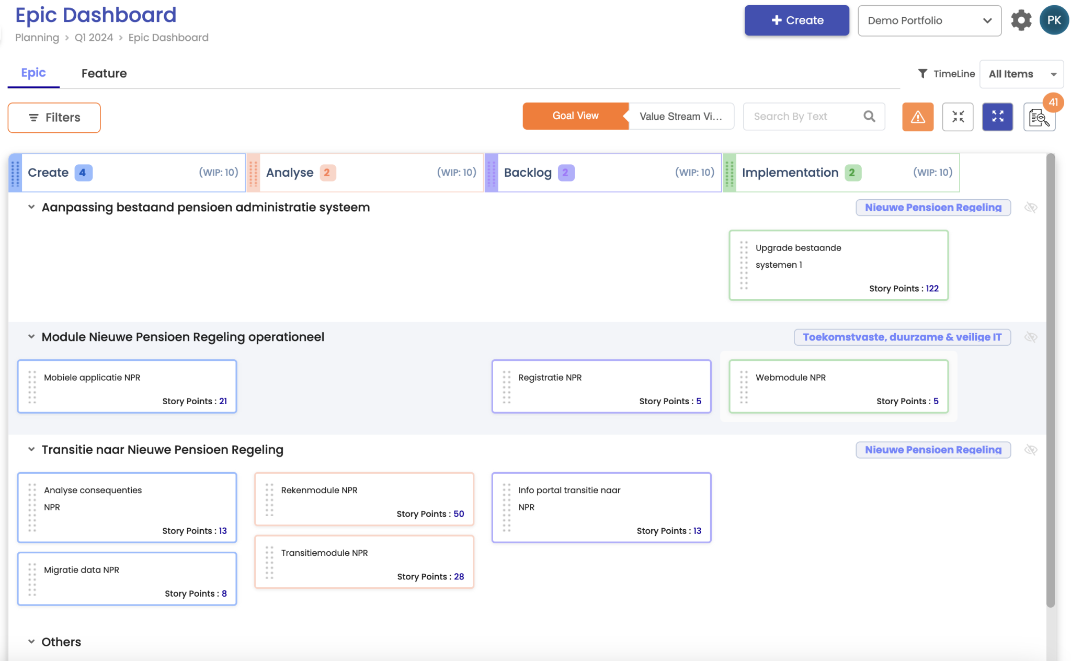Image resolution: width=1071 pixels, height=661 pixels.
Task: Hide the Transitie naar Nieuwe Pensioen Regeling row
Action: click(x=1030, y=450)
